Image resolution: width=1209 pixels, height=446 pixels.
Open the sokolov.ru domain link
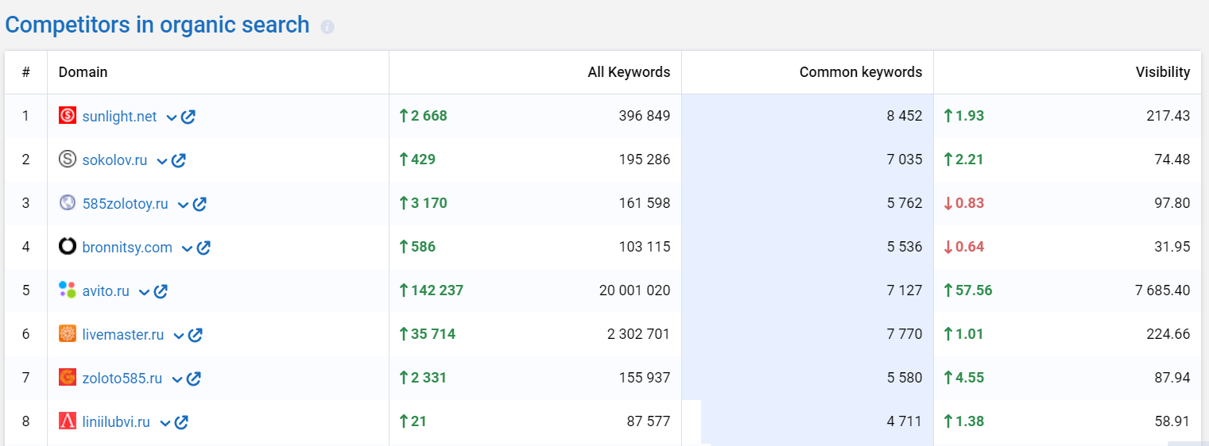click(x=114, y=160)
